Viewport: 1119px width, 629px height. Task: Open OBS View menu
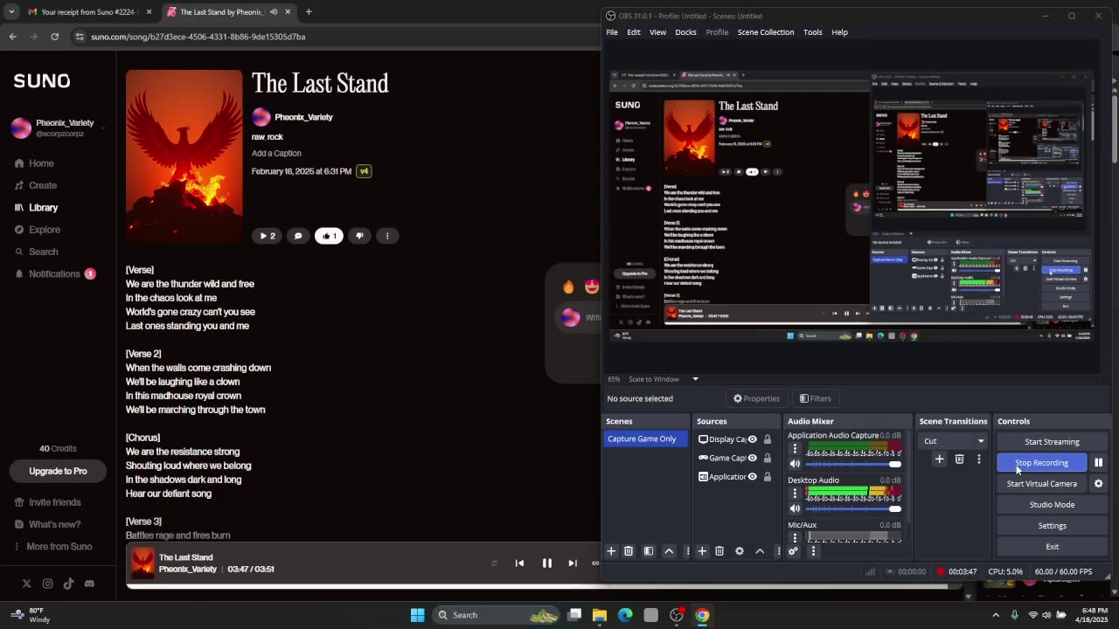[657, 32]
